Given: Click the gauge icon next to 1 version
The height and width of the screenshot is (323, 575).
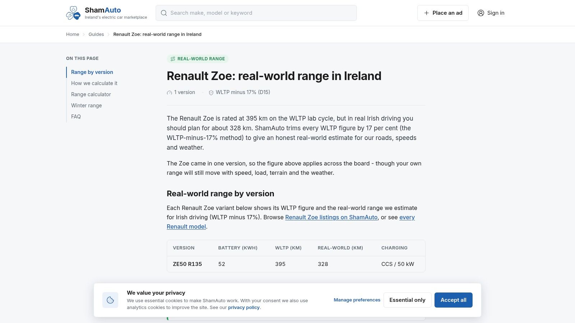Looking at the screenshot, I should 169,93.
